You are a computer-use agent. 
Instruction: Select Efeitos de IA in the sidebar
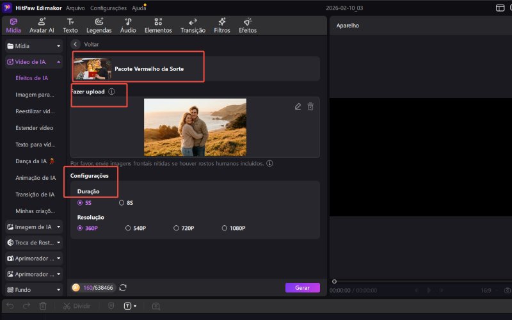tap(31, 78)
